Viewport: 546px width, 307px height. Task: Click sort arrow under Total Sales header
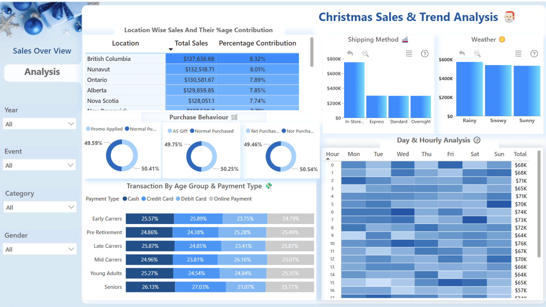[171, 49]
